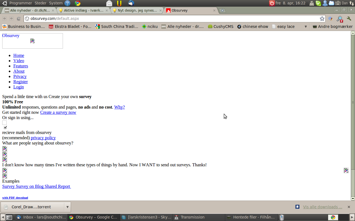Click the red power indicator icon
Image resolution: width=355 pixels, height=221 pixels.
(272, 3)
